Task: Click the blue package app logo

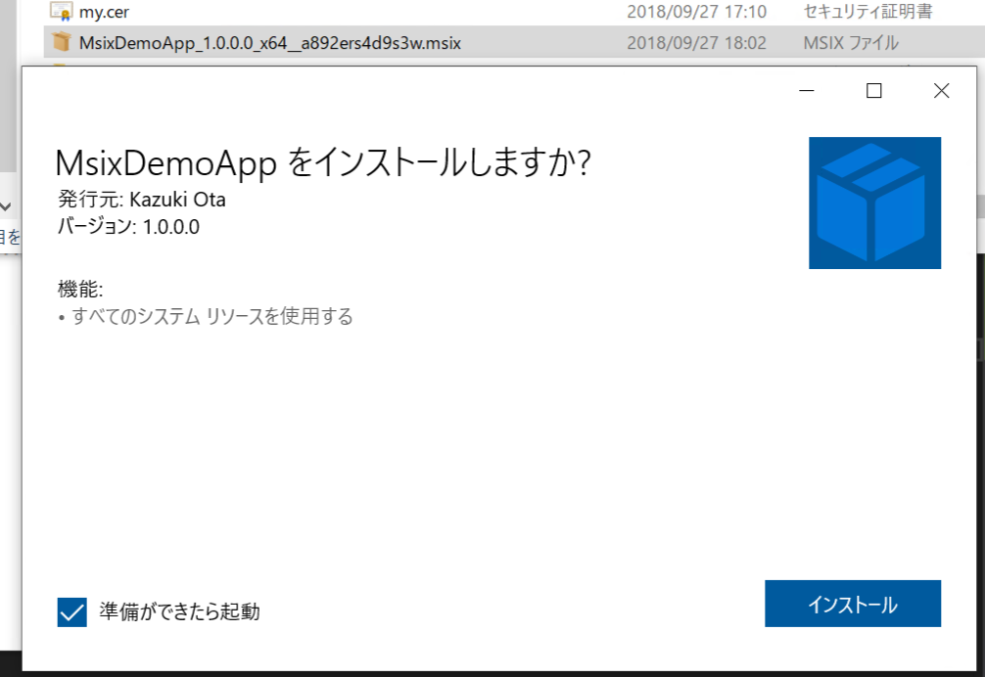Action: click(874, 203)
